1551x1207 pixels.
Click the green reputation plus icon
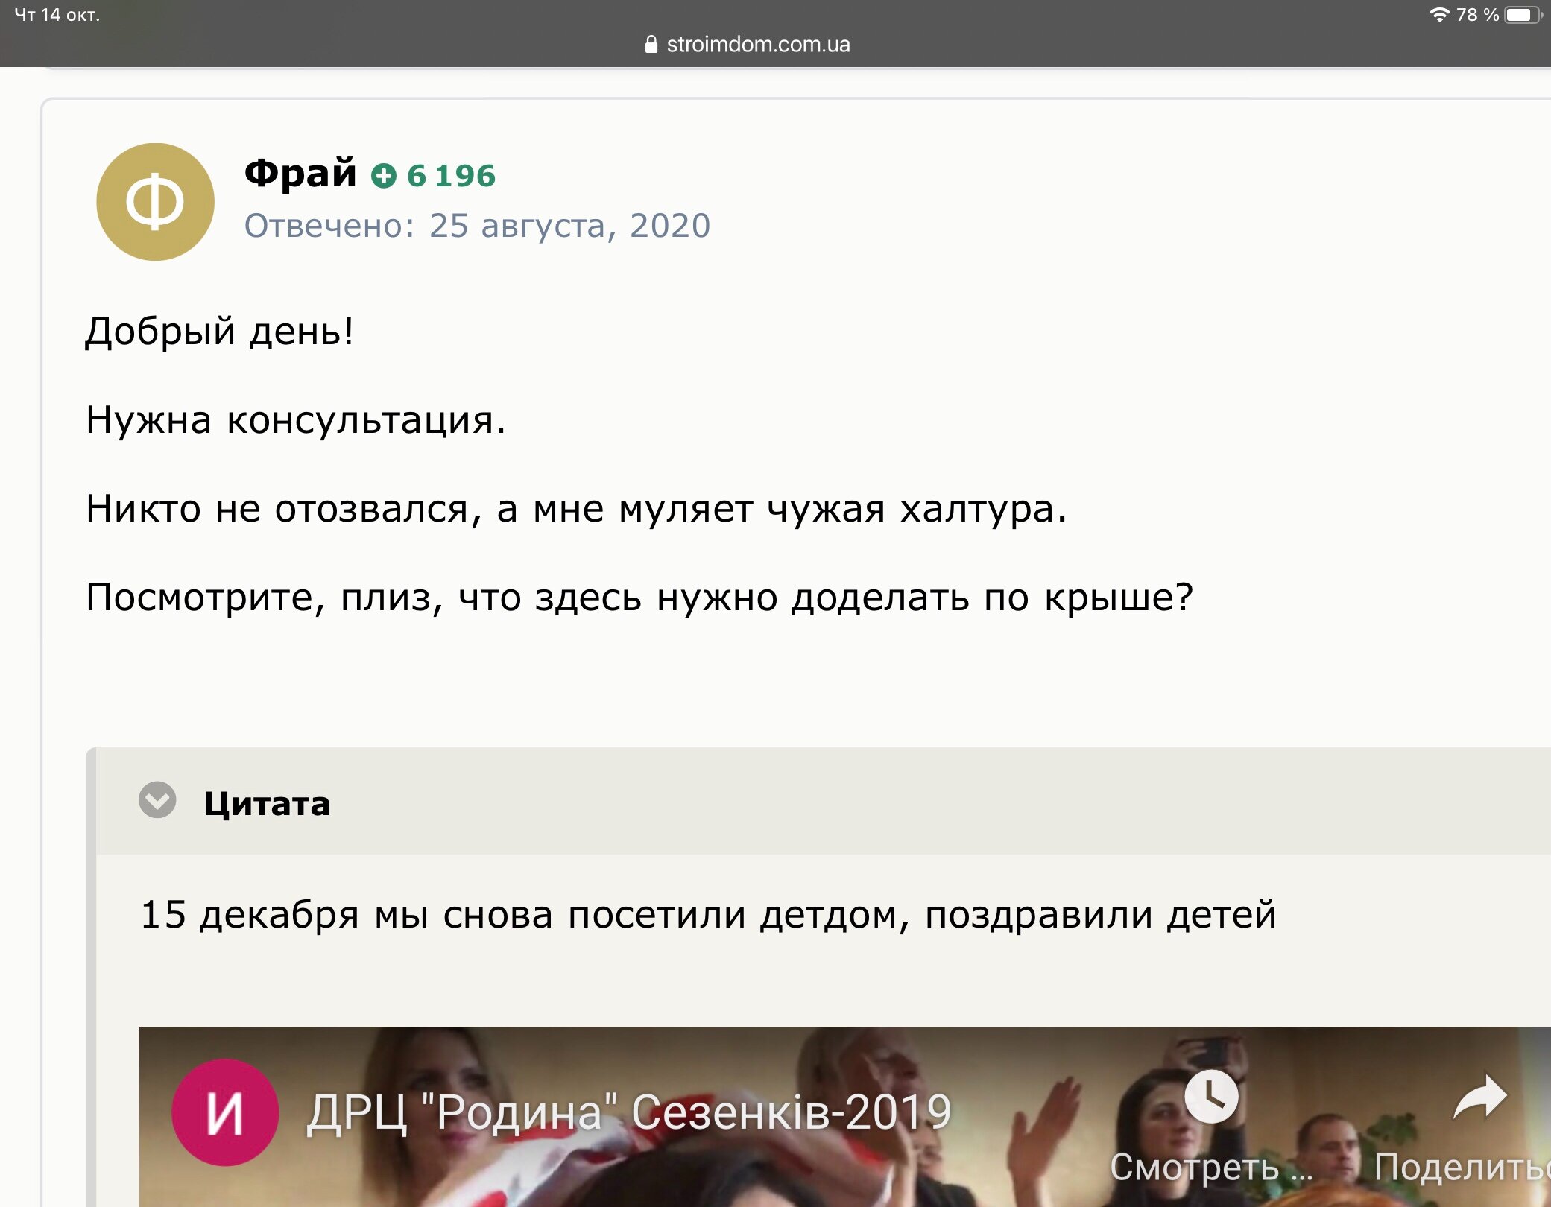384,176
